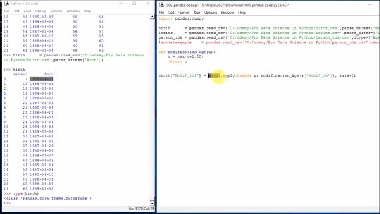The image size is (380, 214).
Task: Click the type(birth) command line in shell
Action: point(21,194)
